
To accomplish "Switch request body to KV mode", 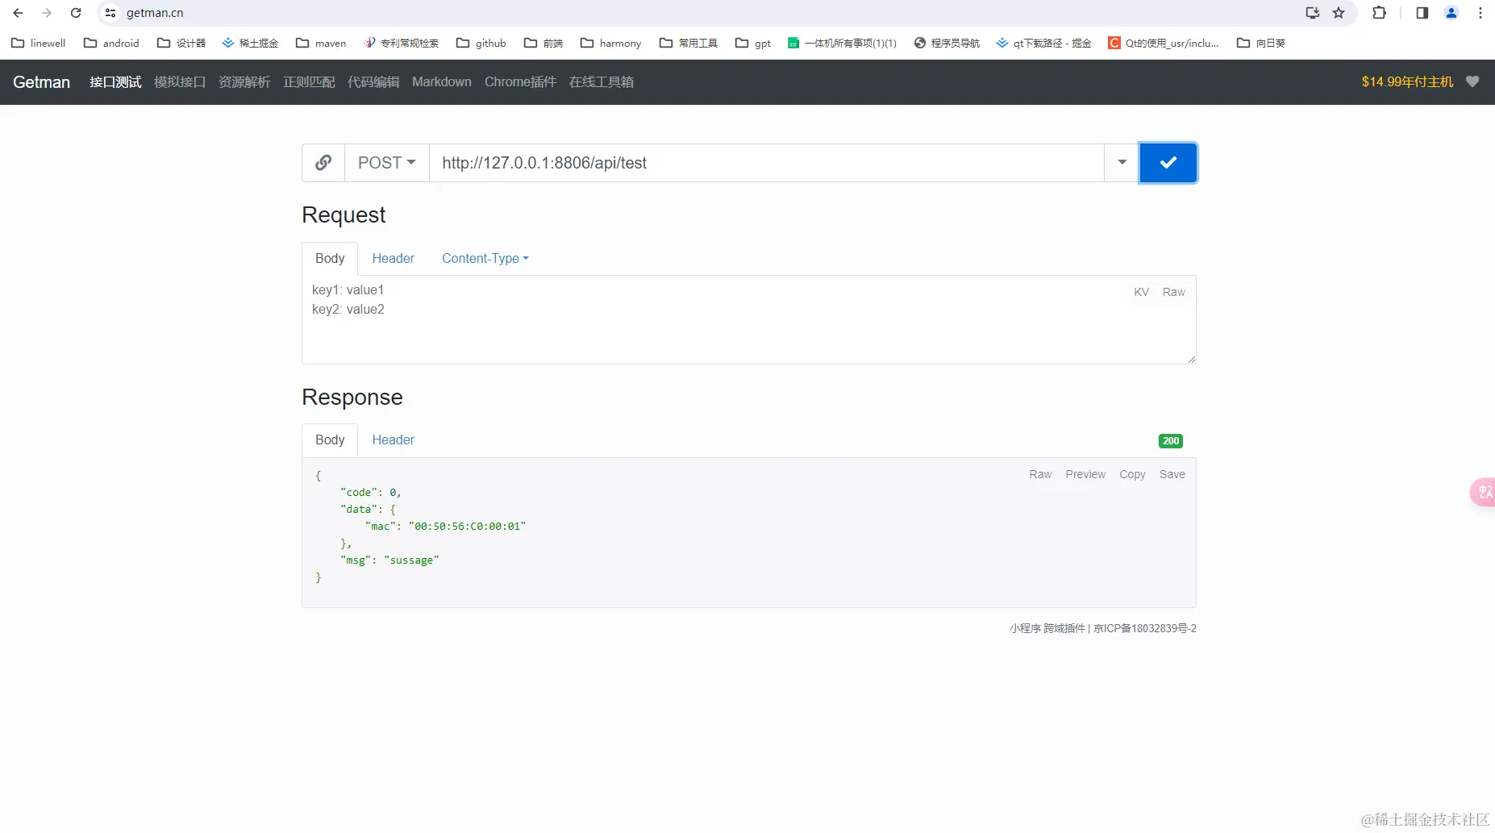I will click(1141, 292).
